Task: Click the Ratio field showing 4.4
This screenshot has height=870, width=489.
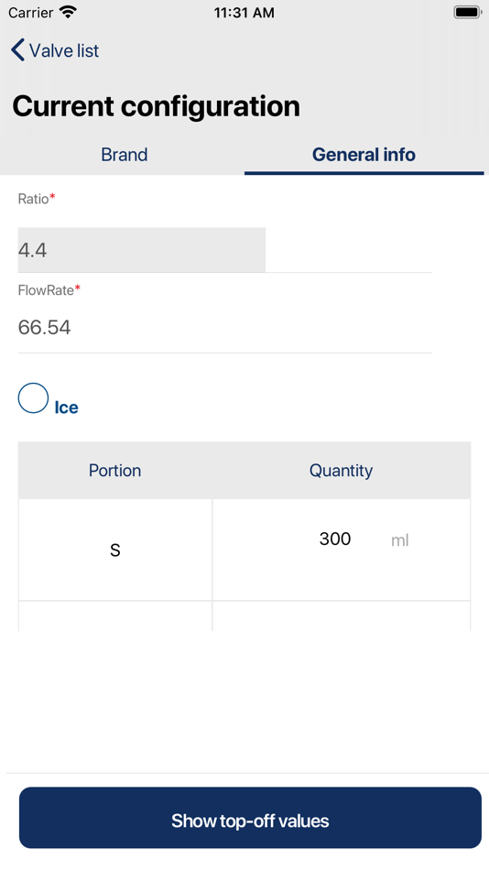Action: click(x=142, y=250)
